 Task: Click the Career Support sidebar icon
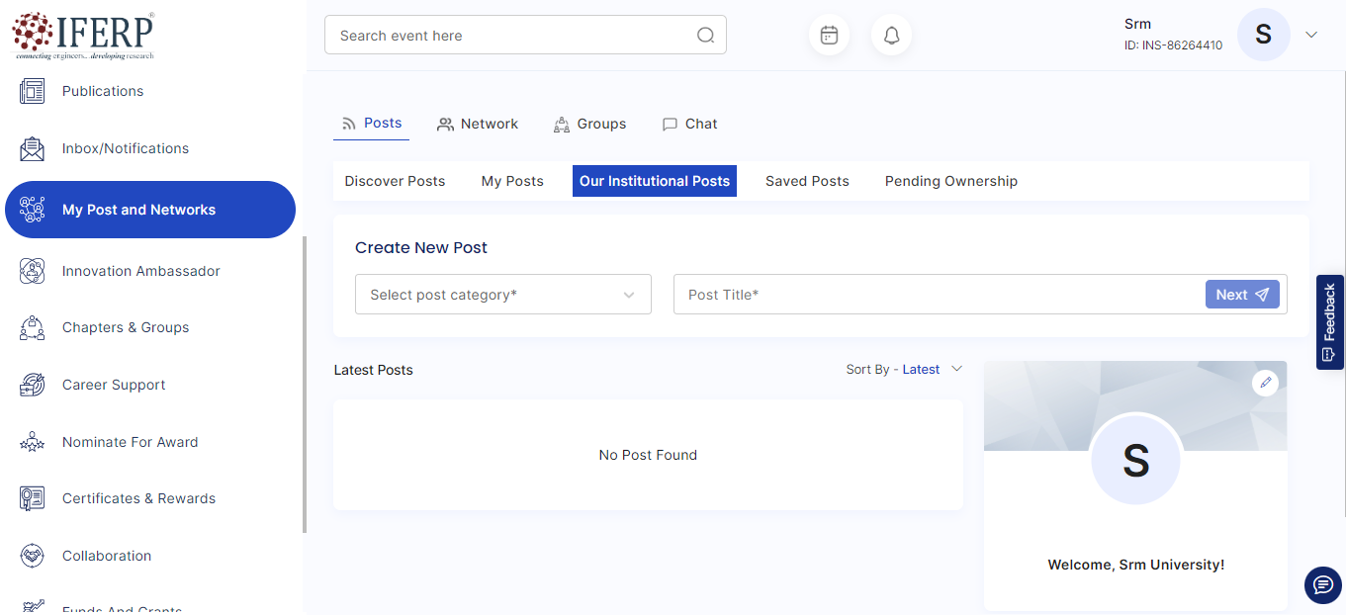(33, 385)
